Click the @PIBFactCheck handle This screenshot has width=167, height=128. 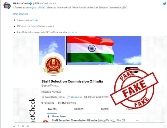point(41,3)
